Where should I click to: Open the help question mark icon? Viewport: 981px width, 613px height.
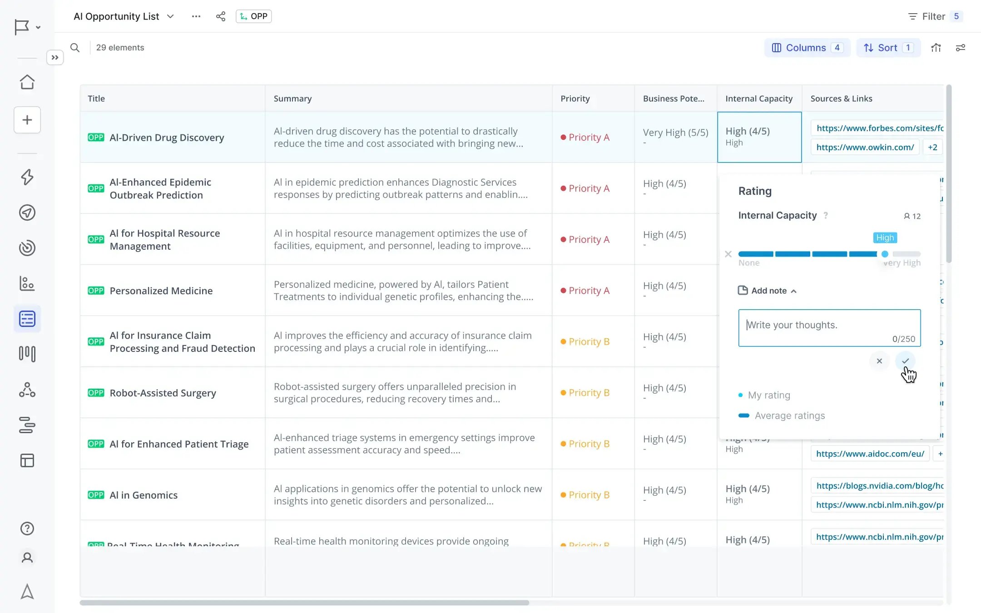(x=27, y=529)
